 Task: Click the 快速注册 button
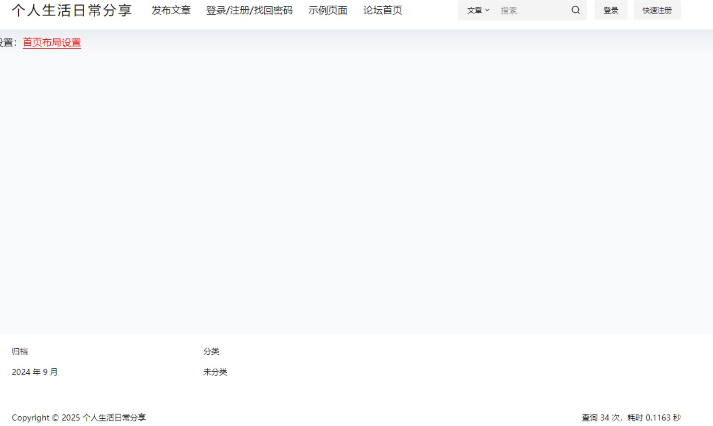click(x=657, y=10)
